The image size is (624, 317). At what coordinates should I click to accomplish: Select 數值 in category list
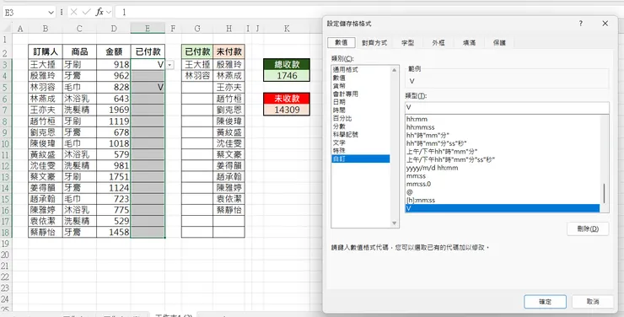coord(361,78)
